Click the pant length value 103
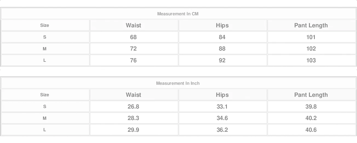Image resolution: width=357 pixels, height=143 pixels. pos(311,60)
